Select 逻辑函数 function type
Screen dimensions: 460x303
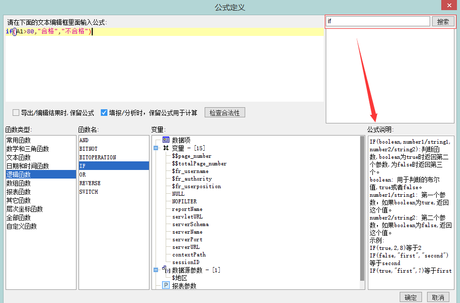point(41,175)
